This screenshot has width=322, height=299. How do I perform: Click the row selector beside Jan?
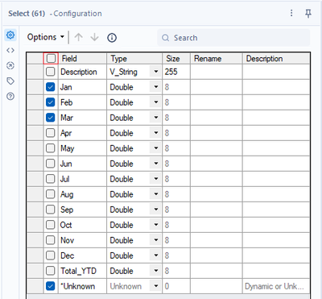pyautogui.click(x=35, y=87)
